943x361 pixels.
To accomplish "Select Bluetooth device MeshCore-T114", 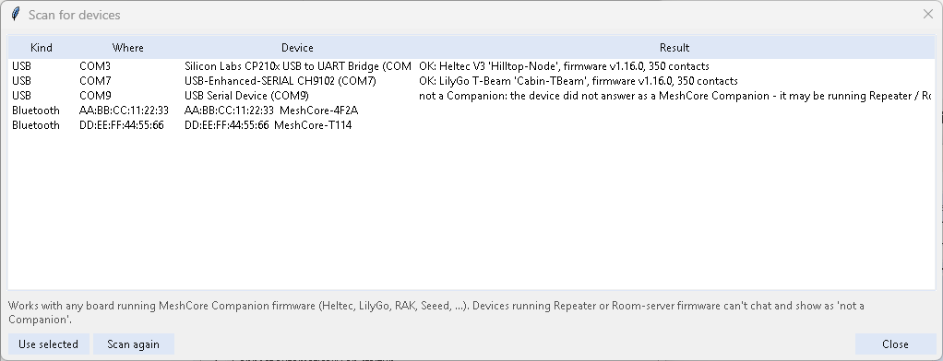I will point(471,125).
